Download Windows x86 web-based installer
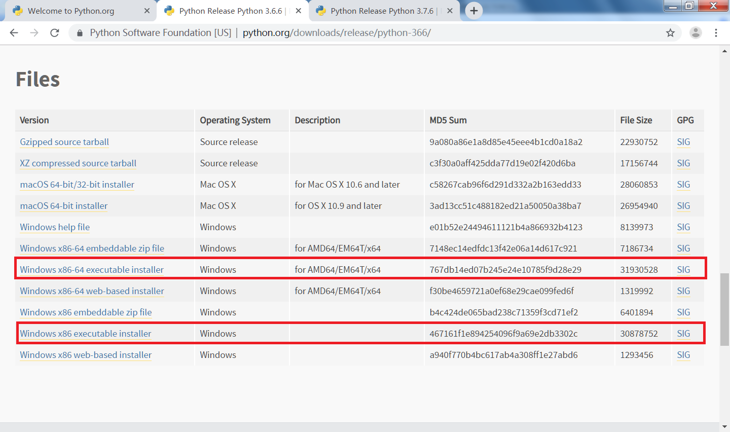The image size is (730, 432). [x=86, y=355]
